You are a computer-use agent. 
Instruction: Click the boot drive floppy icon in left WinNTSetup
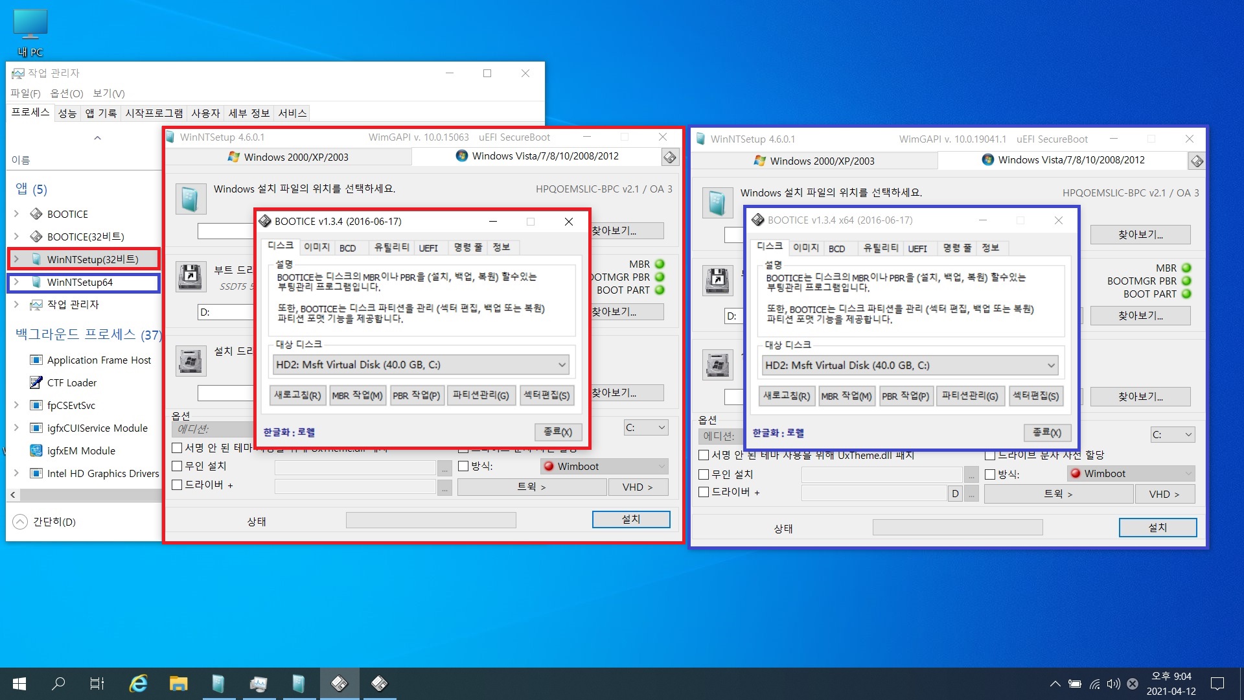[190, 277]
